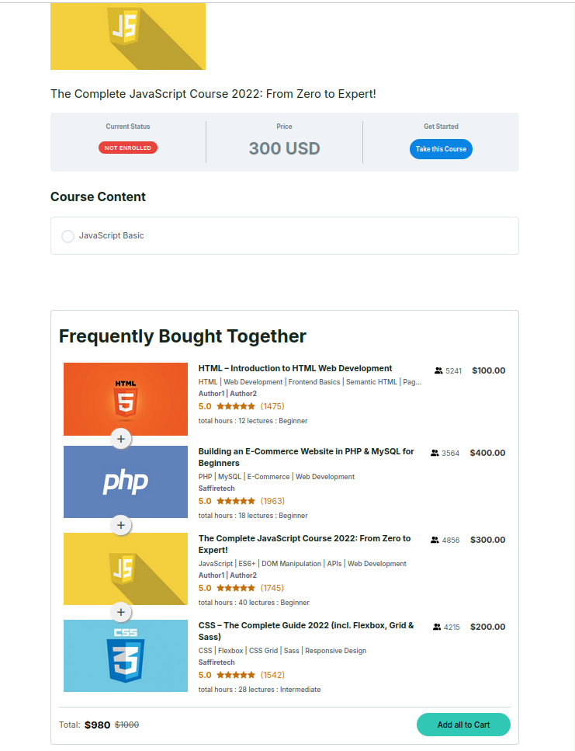
Task: Click the students icon beside 4215
Action: (x=437, y=628)
